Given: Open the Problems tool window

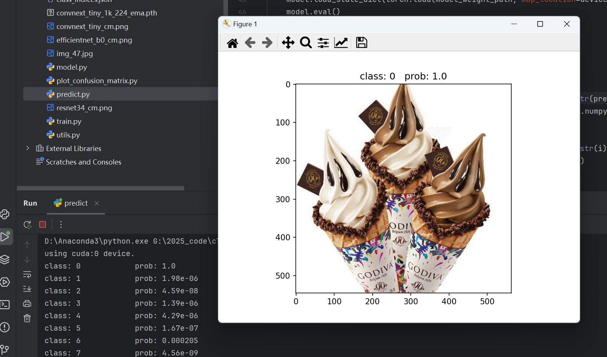Looking at the screenshot, I should tap(5, 327).
